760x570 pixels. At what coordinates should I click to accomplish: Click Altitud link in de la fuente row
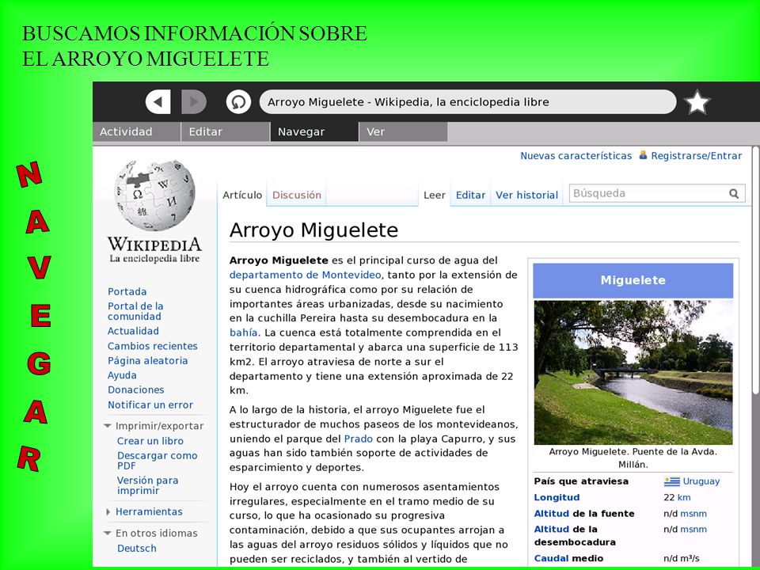tap(552, 513)
